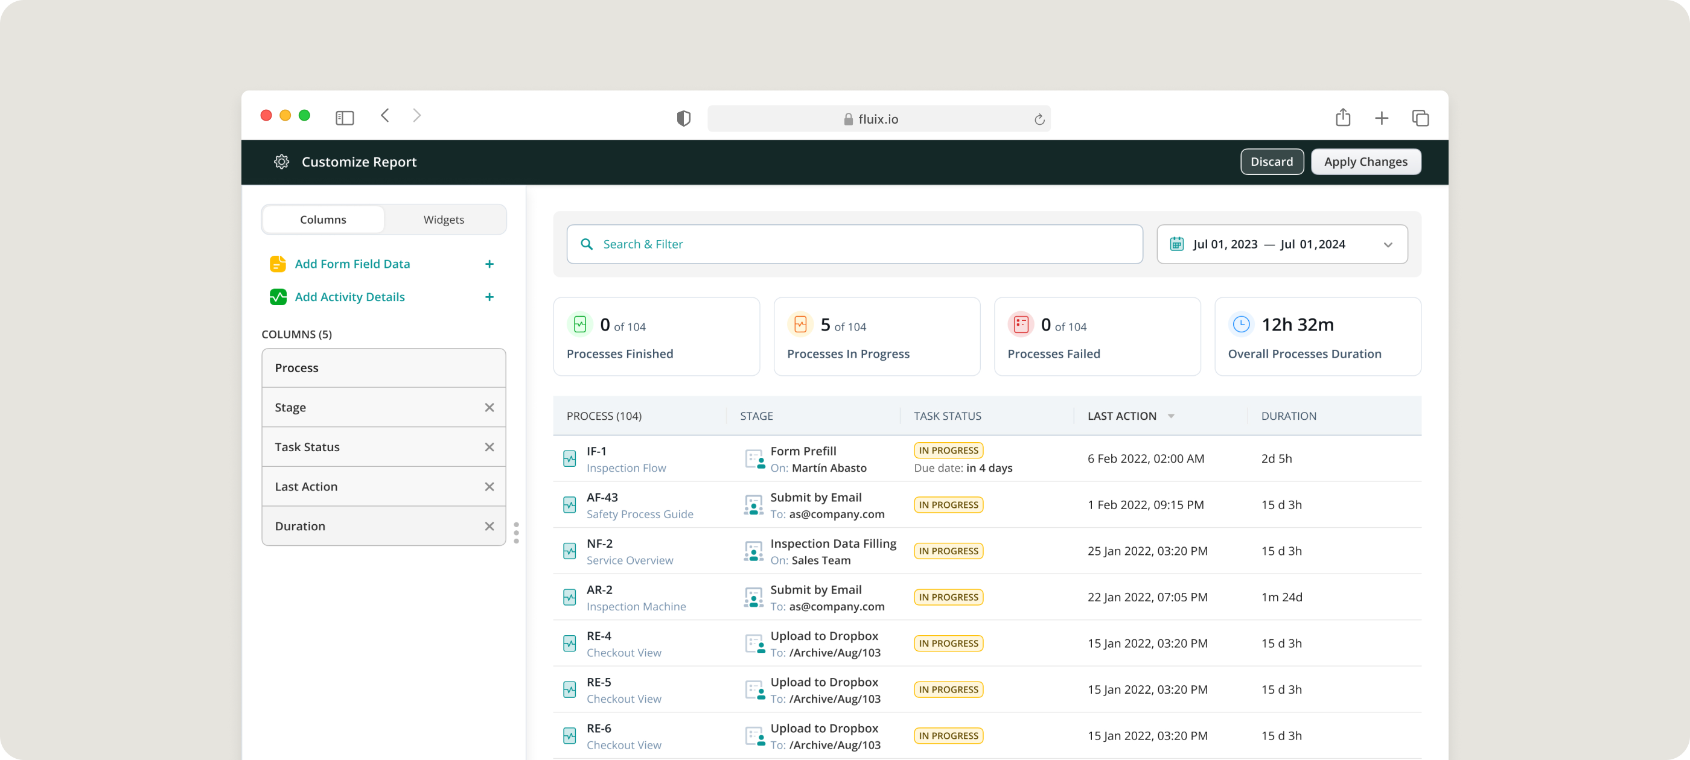Remove the Last Action column
This screenshot has height=760, width=1690.
[489, 487]
